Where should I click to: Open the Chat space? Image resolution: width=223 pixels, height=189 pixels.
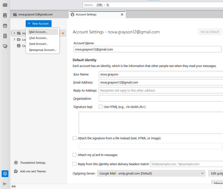pyautogui.click(x=5, y=46)
